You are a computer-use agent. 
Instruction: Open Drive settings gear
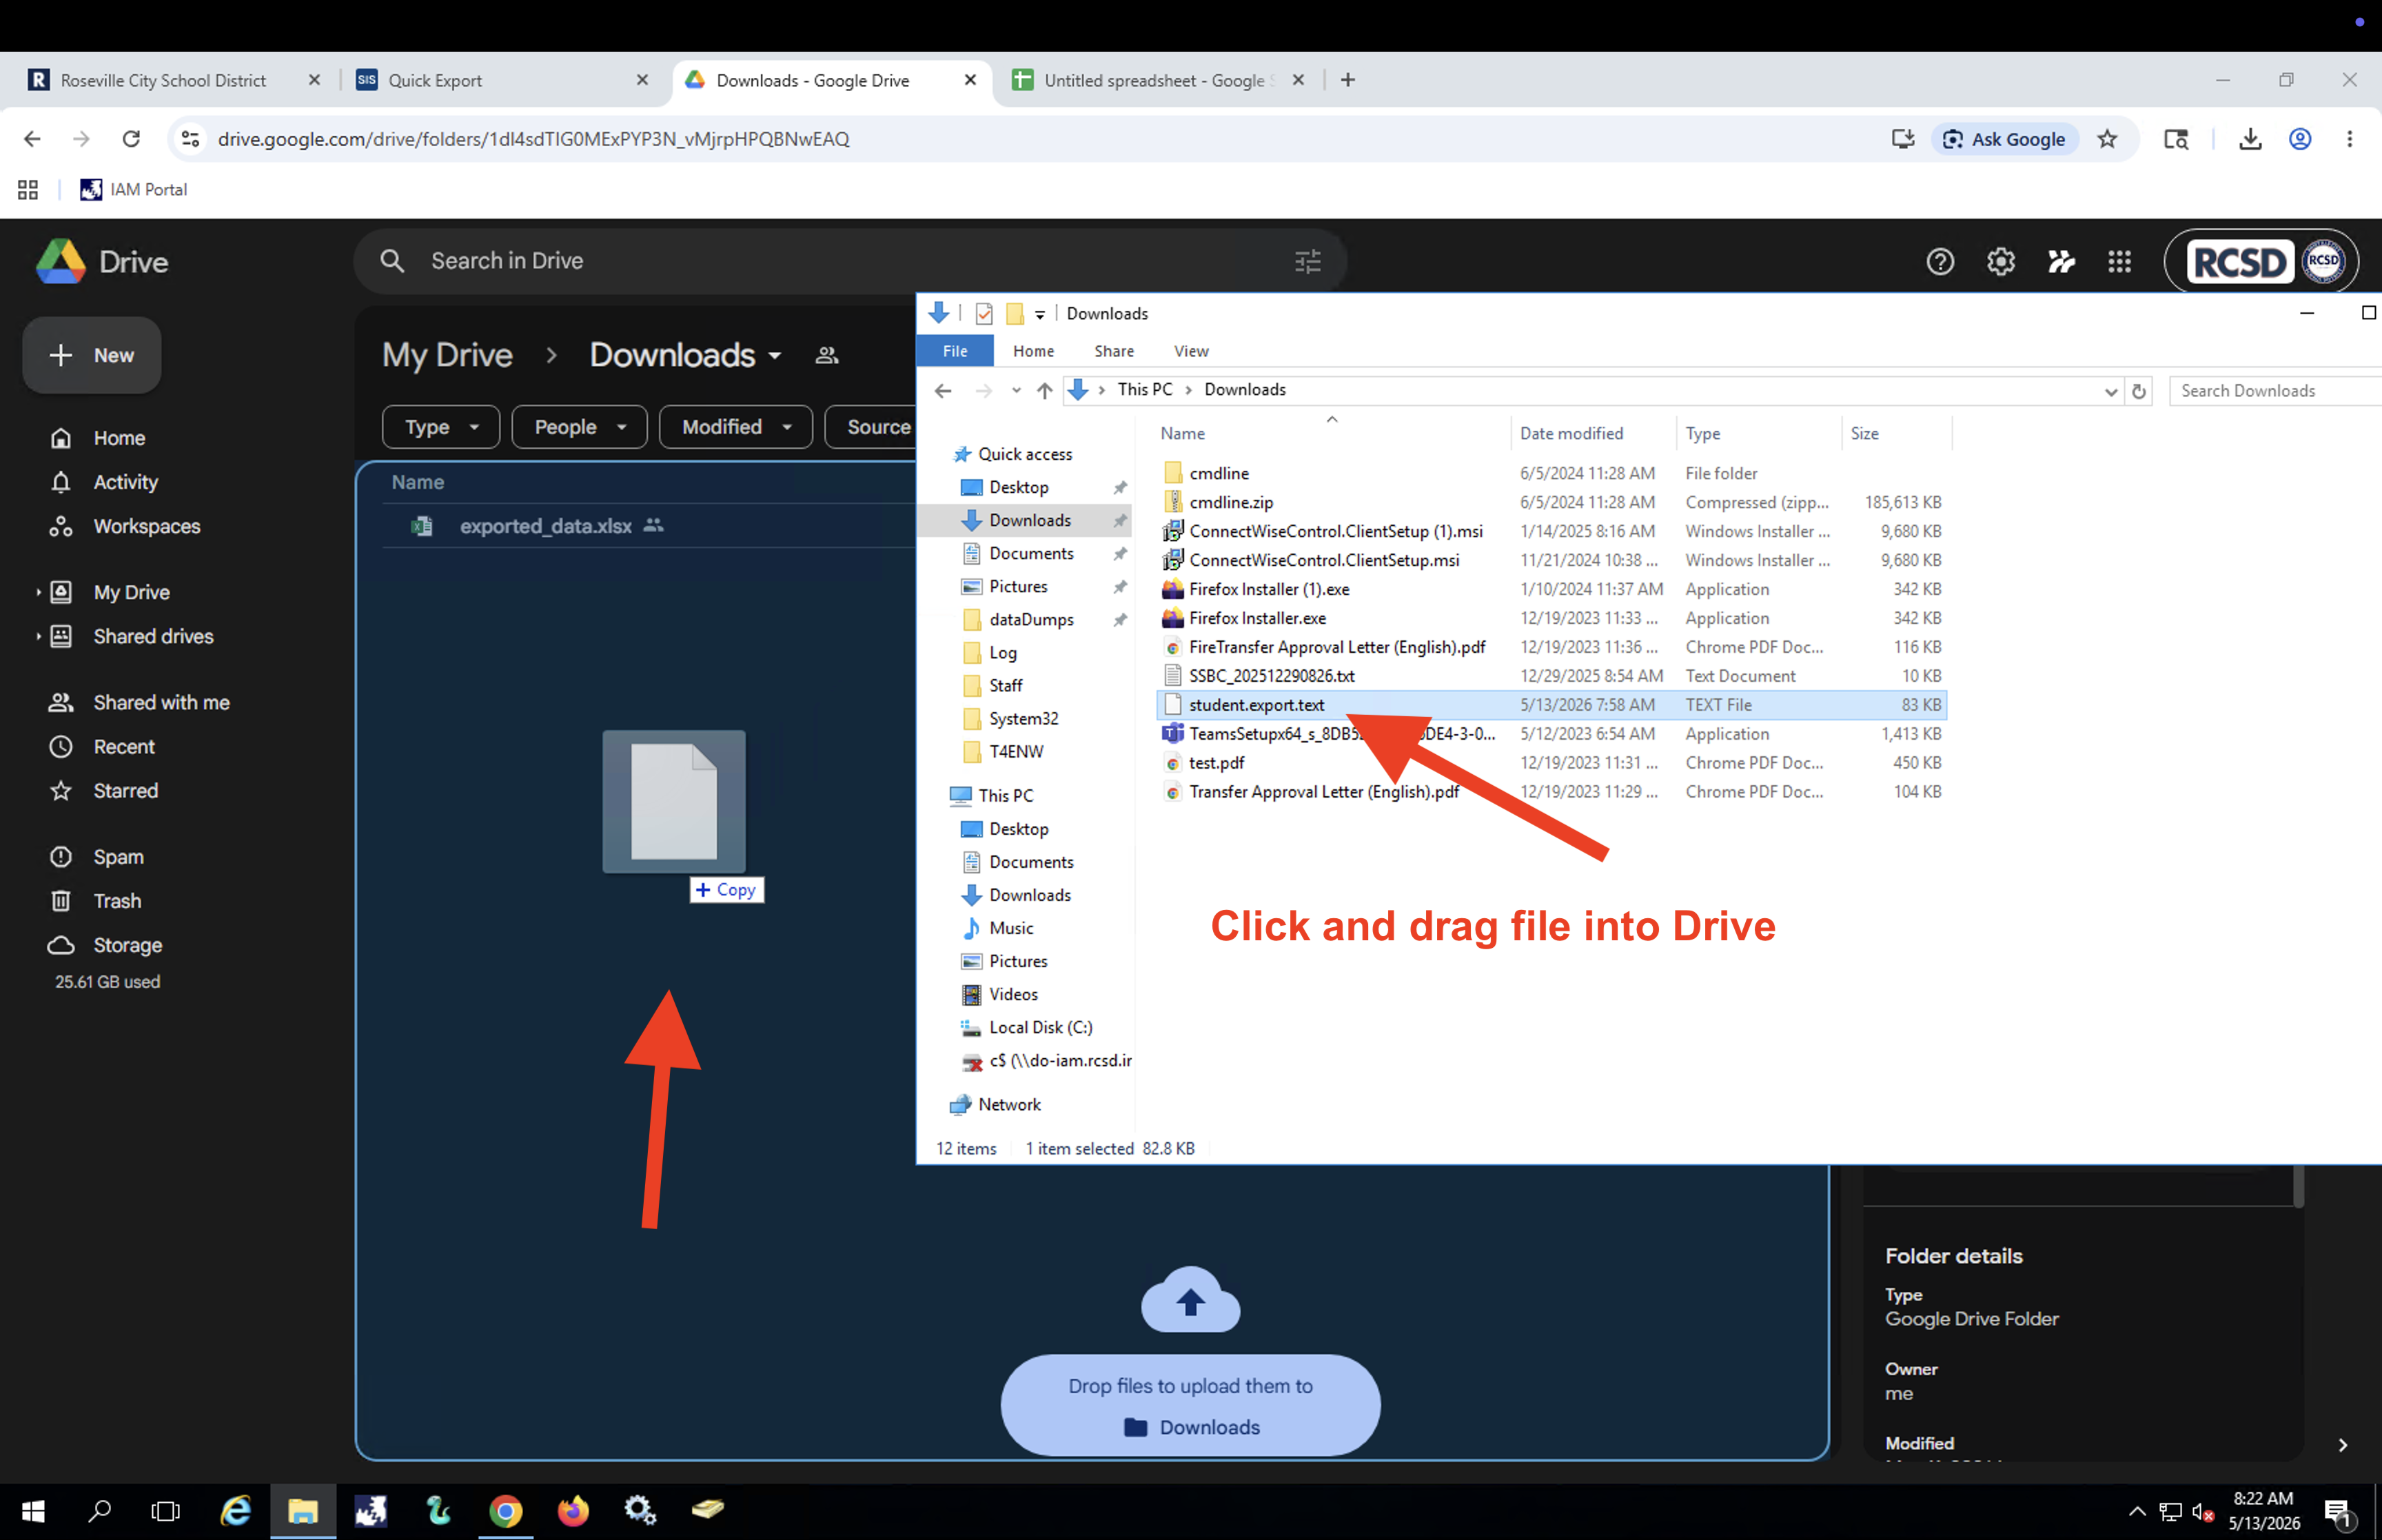point(2000,261)
